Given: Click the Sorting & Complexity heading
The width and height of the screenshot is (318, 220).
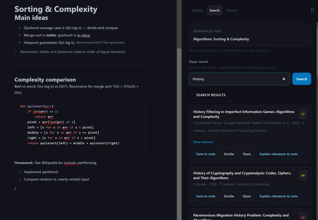Looking at the screenshot, I should (56, 9).
